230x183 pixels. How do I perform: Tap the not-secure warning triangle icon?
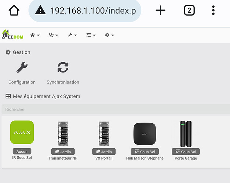click(40, 10)
